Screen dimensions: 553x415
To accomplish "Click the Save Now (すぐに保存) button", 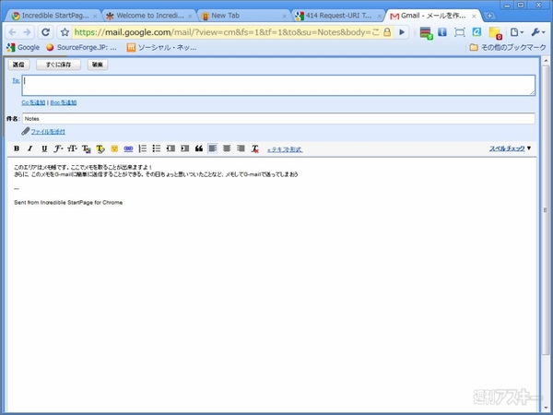I will tap(59, 65).
